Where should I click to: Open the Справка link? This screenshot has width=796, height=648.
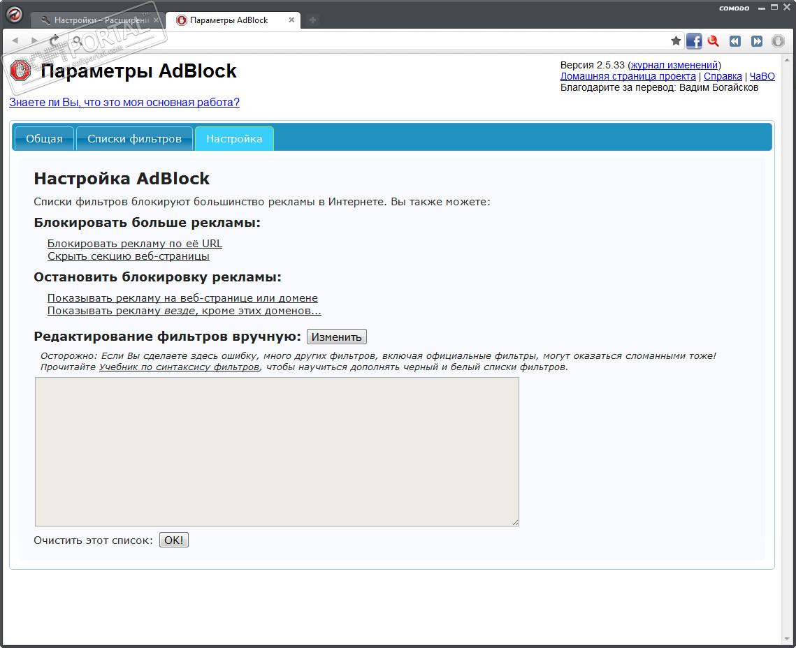(x=723, y=76)
